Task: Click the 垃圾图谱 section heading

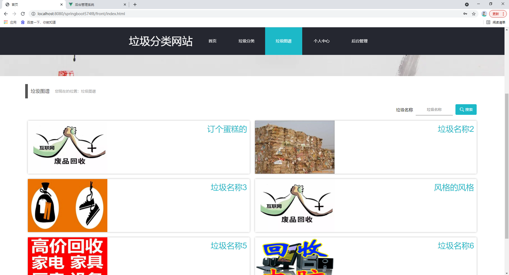Action: click(x=40, y=91)
